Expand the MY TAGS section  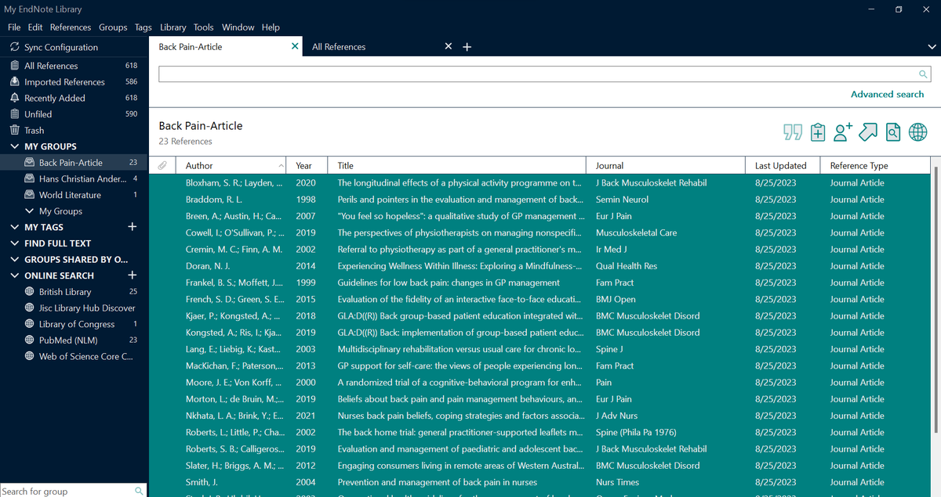15,227
